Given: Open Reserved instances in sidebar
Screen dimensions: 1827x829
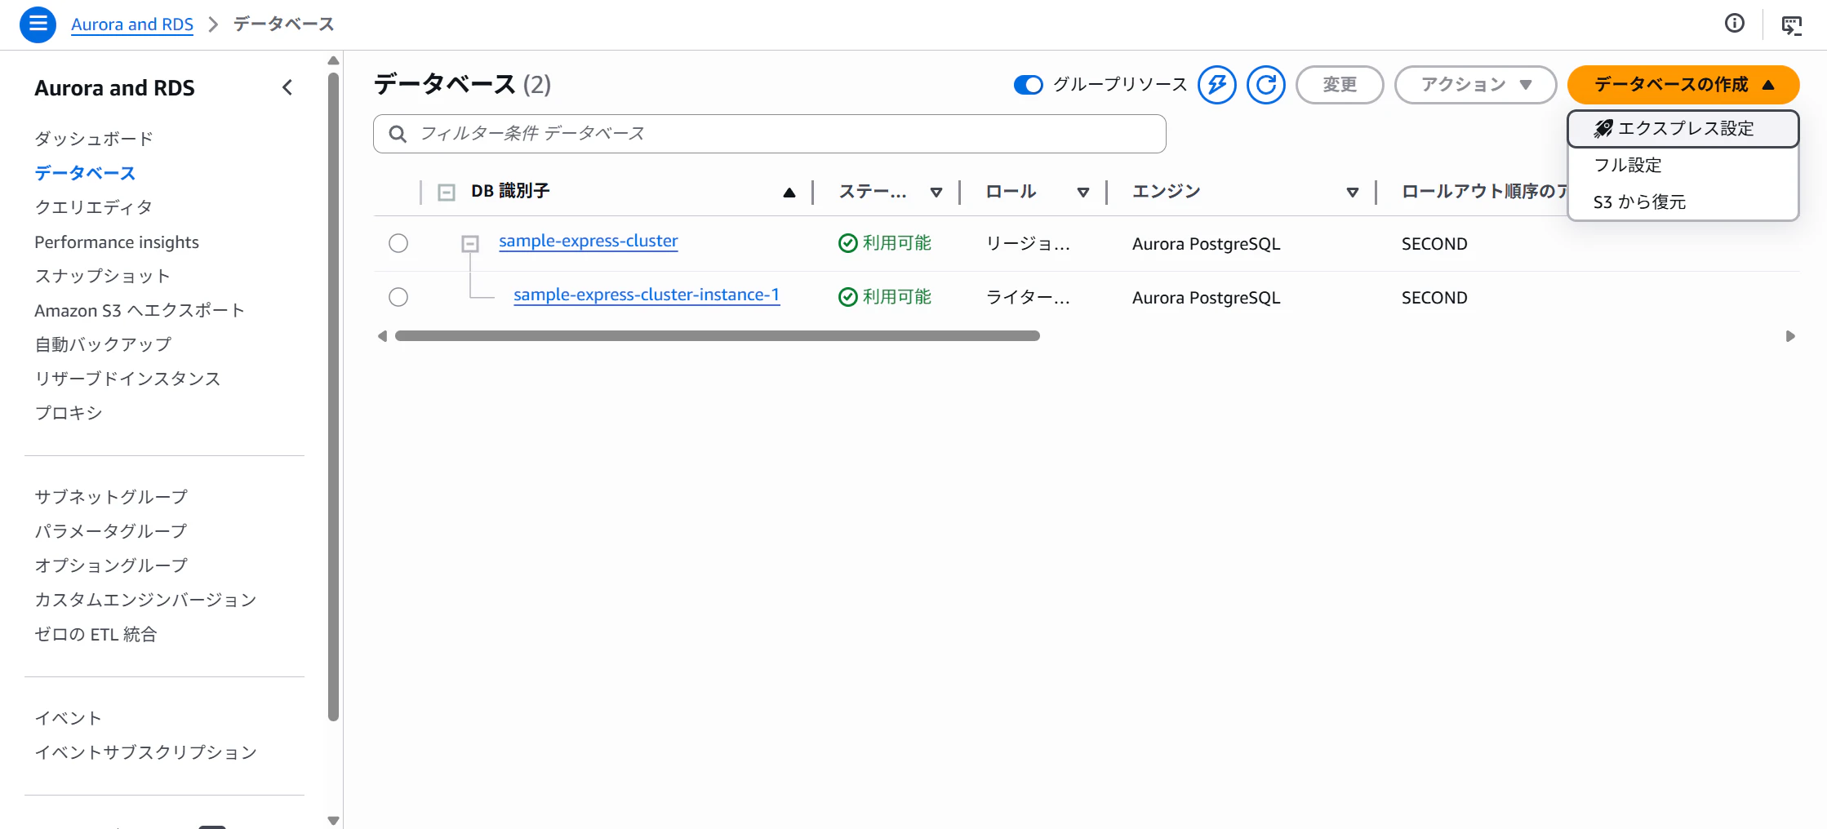Looking at the screenshot, I should click(127, 379).
